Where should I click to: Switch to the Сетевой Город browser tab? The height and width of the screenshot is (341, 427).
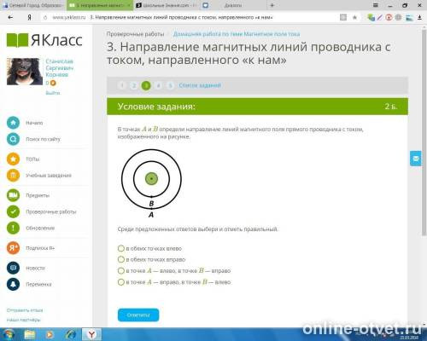[x=33, y=5]
